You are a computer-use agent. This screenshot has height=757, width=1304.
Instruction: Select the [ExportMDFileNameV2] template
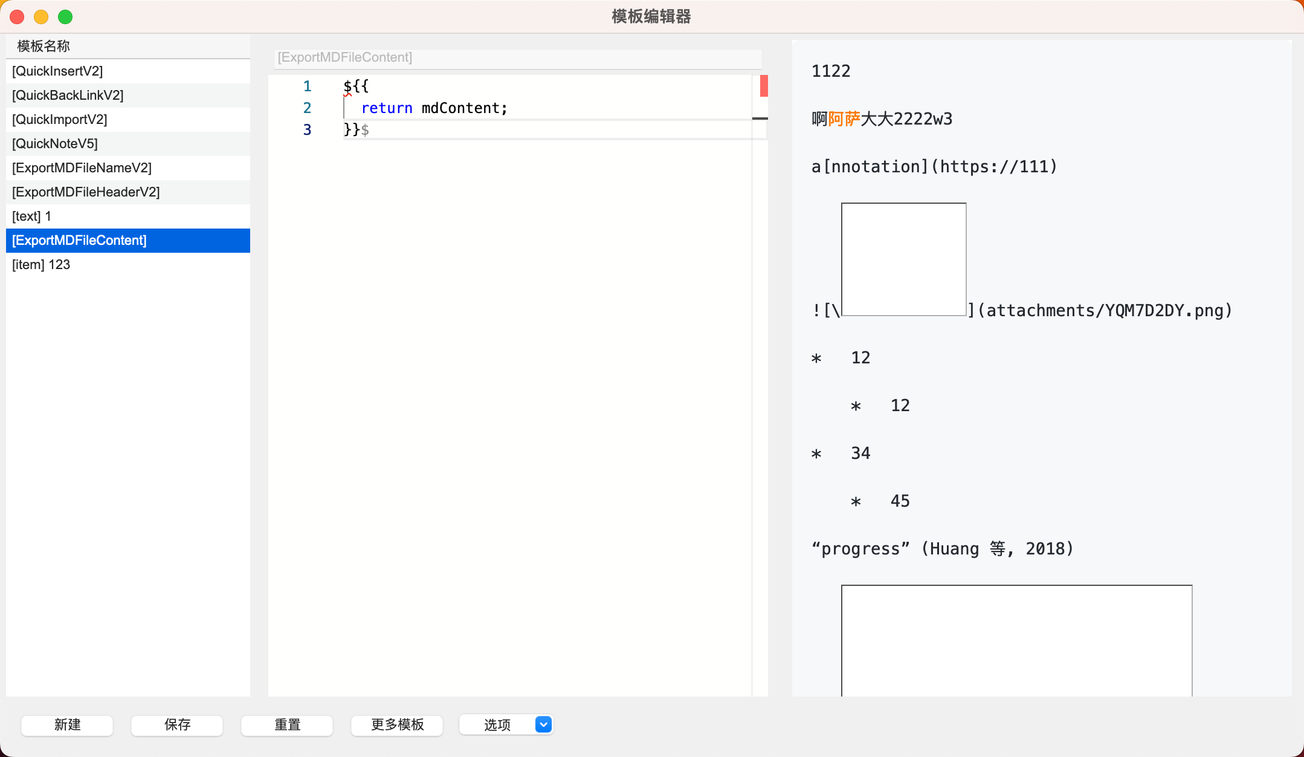coord(82,167)
